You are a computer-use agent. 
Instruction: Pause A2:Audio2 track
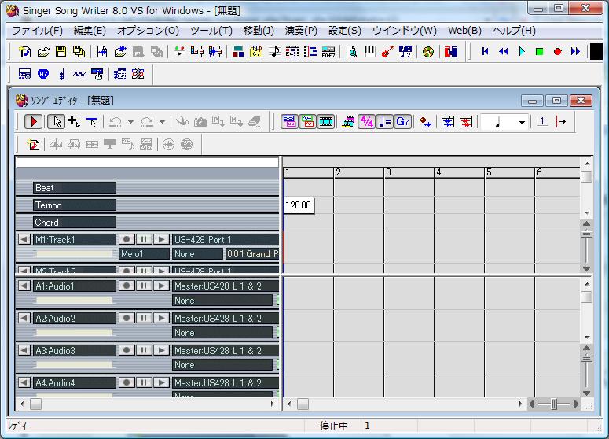tap(144, 318)
